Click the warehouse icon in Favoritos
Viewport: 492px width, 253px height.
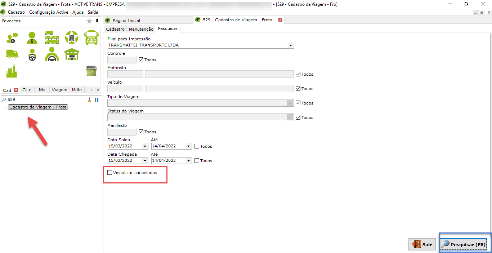72,54
